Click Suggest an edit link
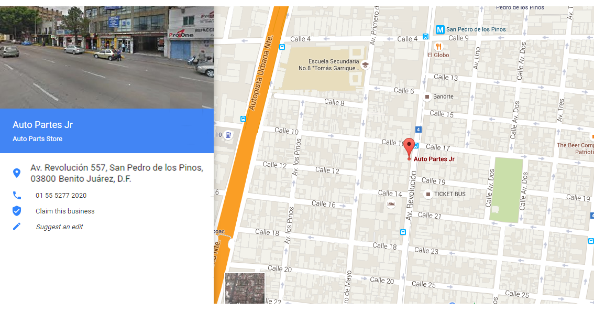The image size is (594, 311). [x=60, y=227]
